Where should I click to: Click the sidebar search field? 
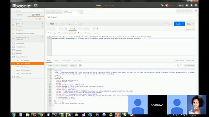click(27, 11)
